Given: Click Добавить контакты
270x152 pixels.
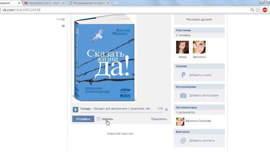Looking at the screenshot, I should pos(202,141).
